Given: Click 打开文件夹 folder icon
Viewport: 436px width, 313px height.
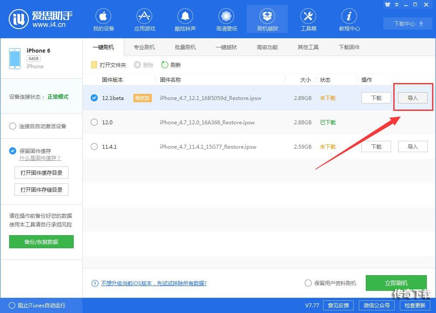Looking at the screenshot, I should pos(94,65).
